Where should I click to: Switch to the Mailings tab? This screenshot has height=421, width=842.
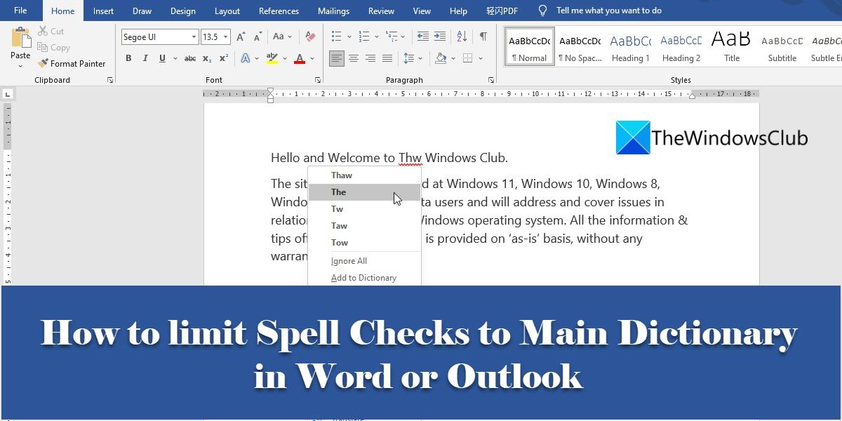click(x=333, y=11)
